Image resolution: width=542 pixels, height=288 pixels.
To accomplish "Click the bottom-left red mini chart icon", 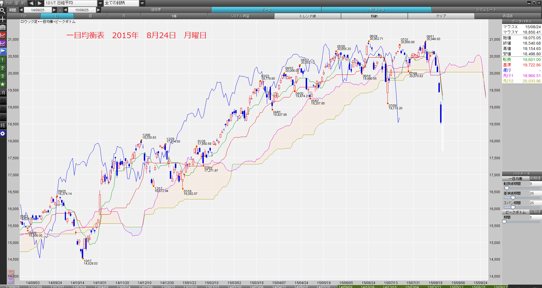I will tap(11, 273).
